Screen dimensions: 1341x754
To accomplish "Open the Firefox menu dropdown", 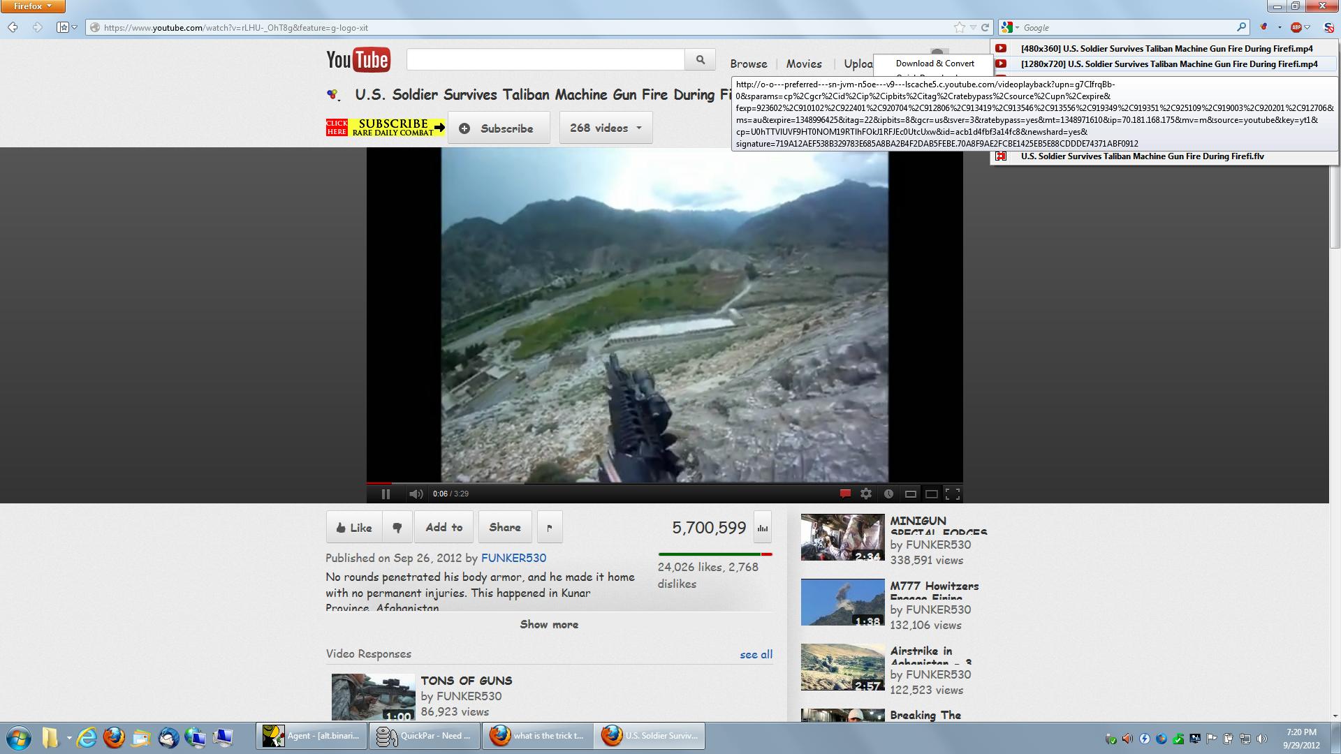I will click(33, 6).
